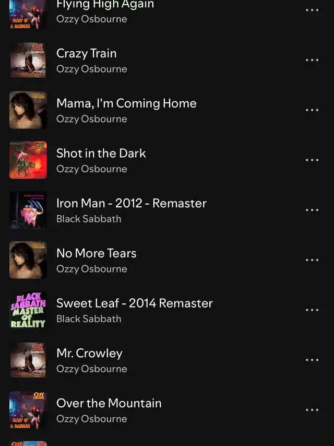Open the ellipsis menu for Shot in the Dark
334x446 pixels.
(312, 160)
